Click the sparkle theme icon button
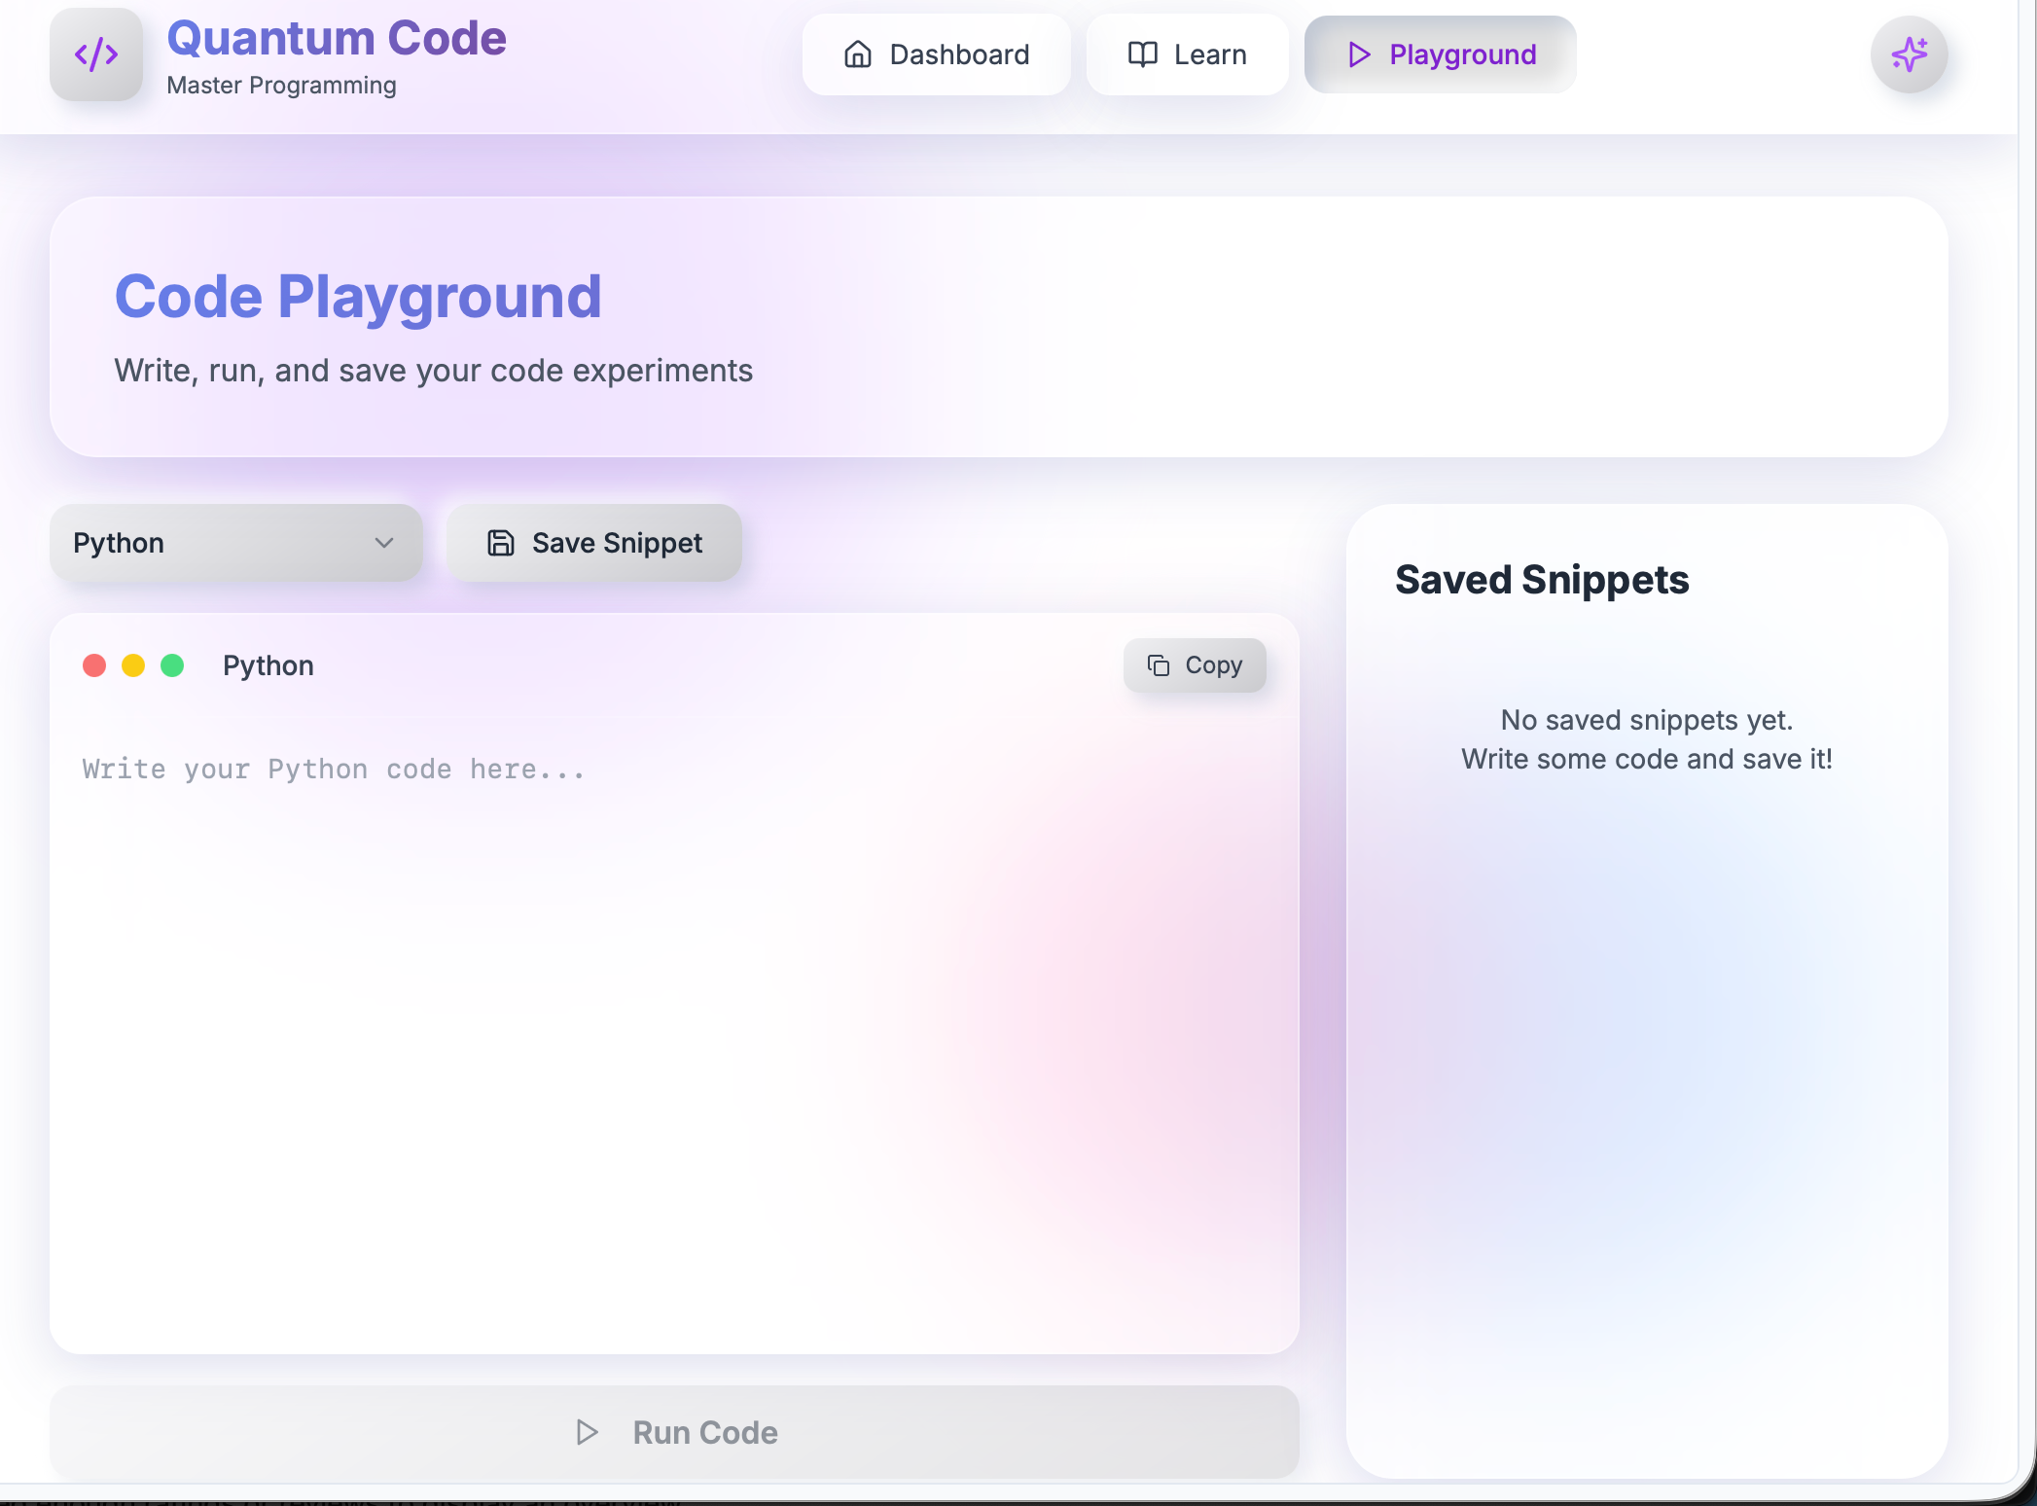This screenshot has height=1506, width=2037. (x=1909, y=54)
